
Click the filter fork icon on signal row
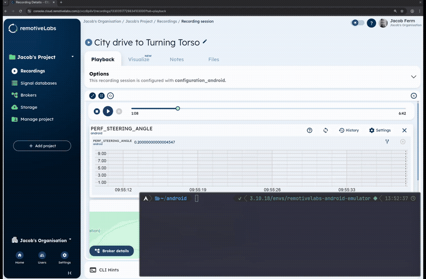coord(387,141)
